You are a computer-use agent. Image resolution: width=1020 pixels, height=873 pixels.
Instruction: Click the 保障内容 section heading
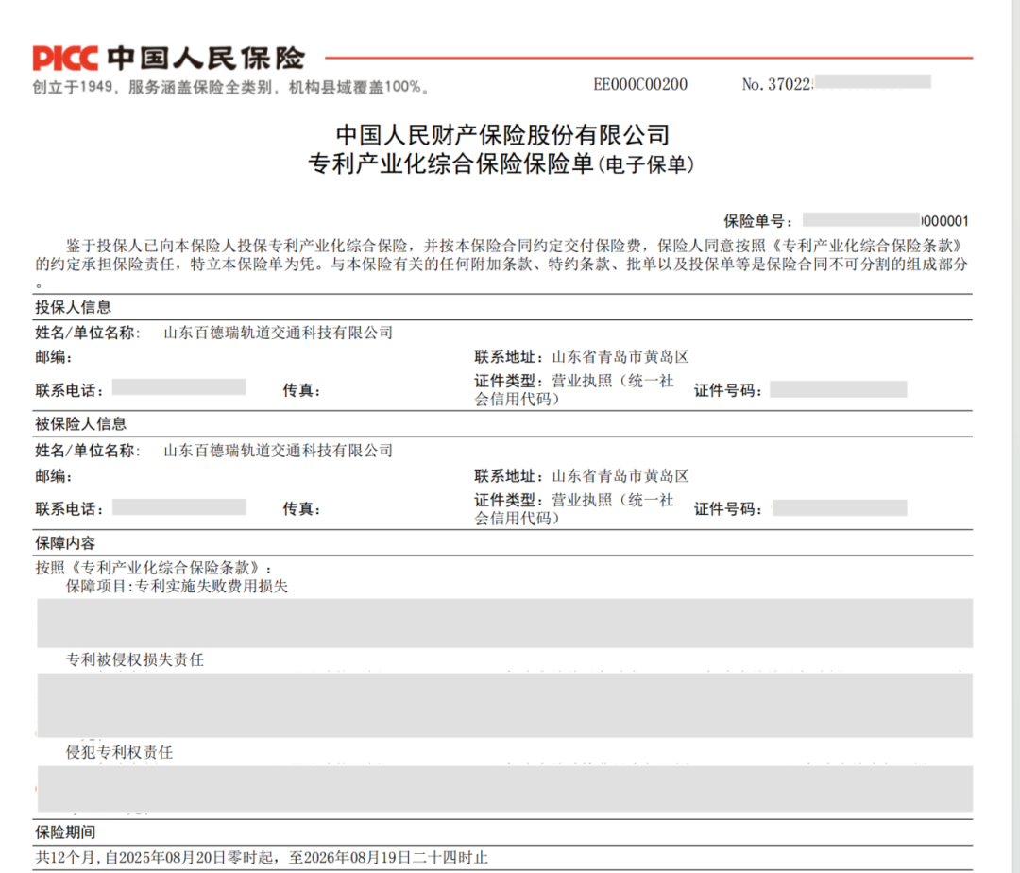tap(65, 543)
